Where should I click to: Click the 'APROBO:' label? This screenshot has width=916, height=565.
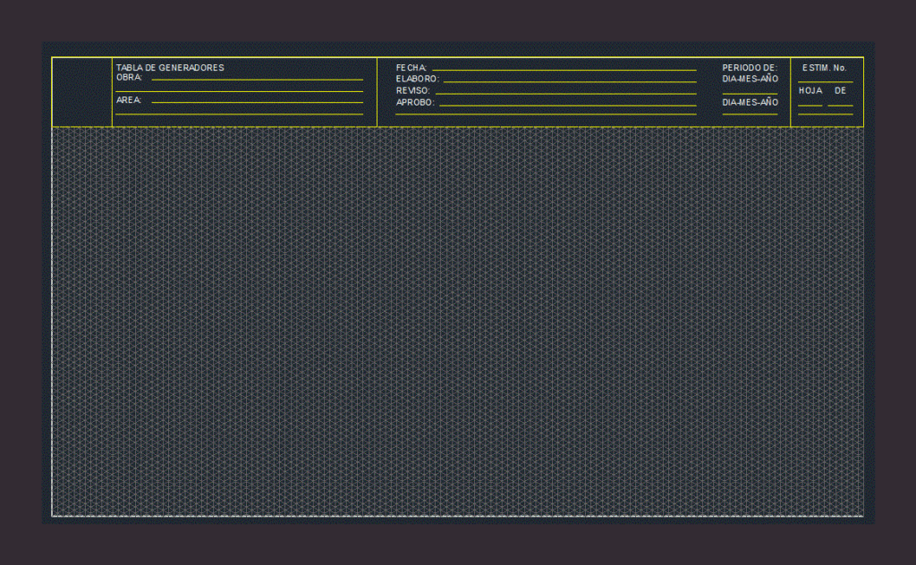415,102
